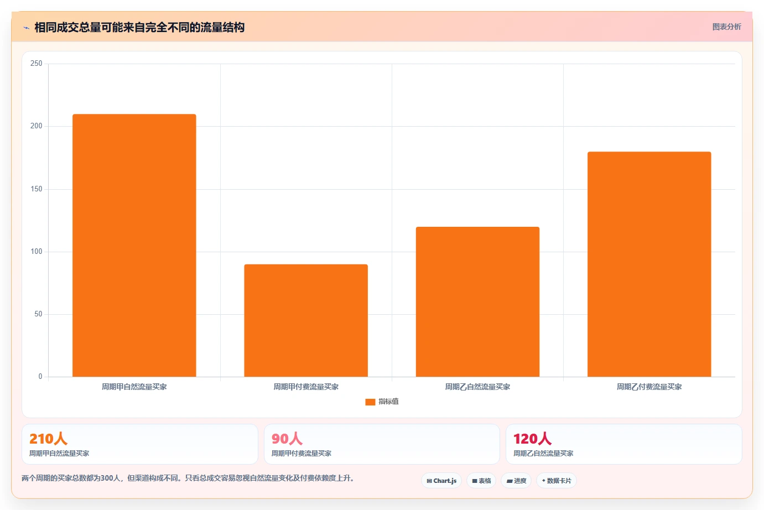Click the chart title 相同成交总量可能来自完全不同的流量结构
This screenshot has width=764, height=510.
tap(139, 28)
